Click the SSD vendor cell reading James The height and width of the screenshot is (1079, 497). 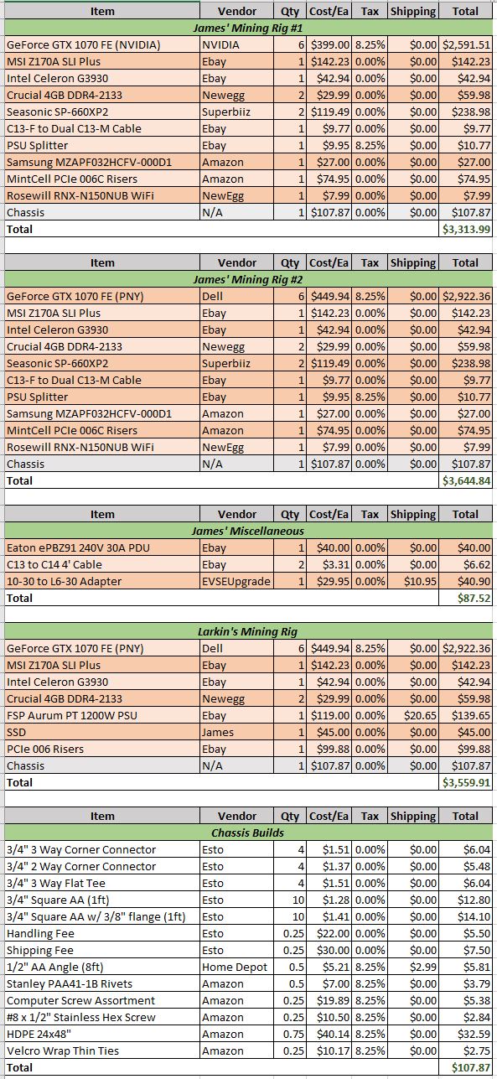point(237,732)
